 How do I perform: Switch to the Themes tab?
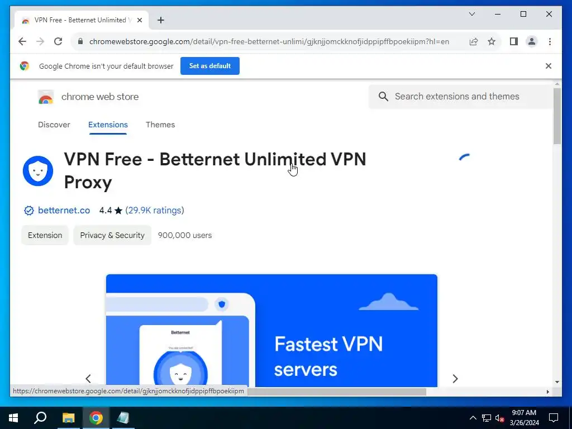[x=160, y=125]
